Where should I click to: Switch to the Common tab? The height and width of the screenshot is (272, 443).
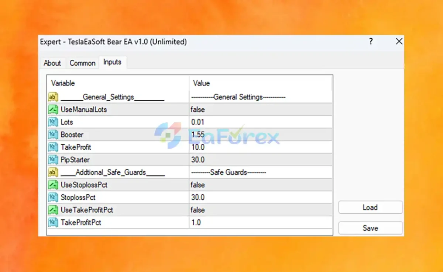[82, 63]
